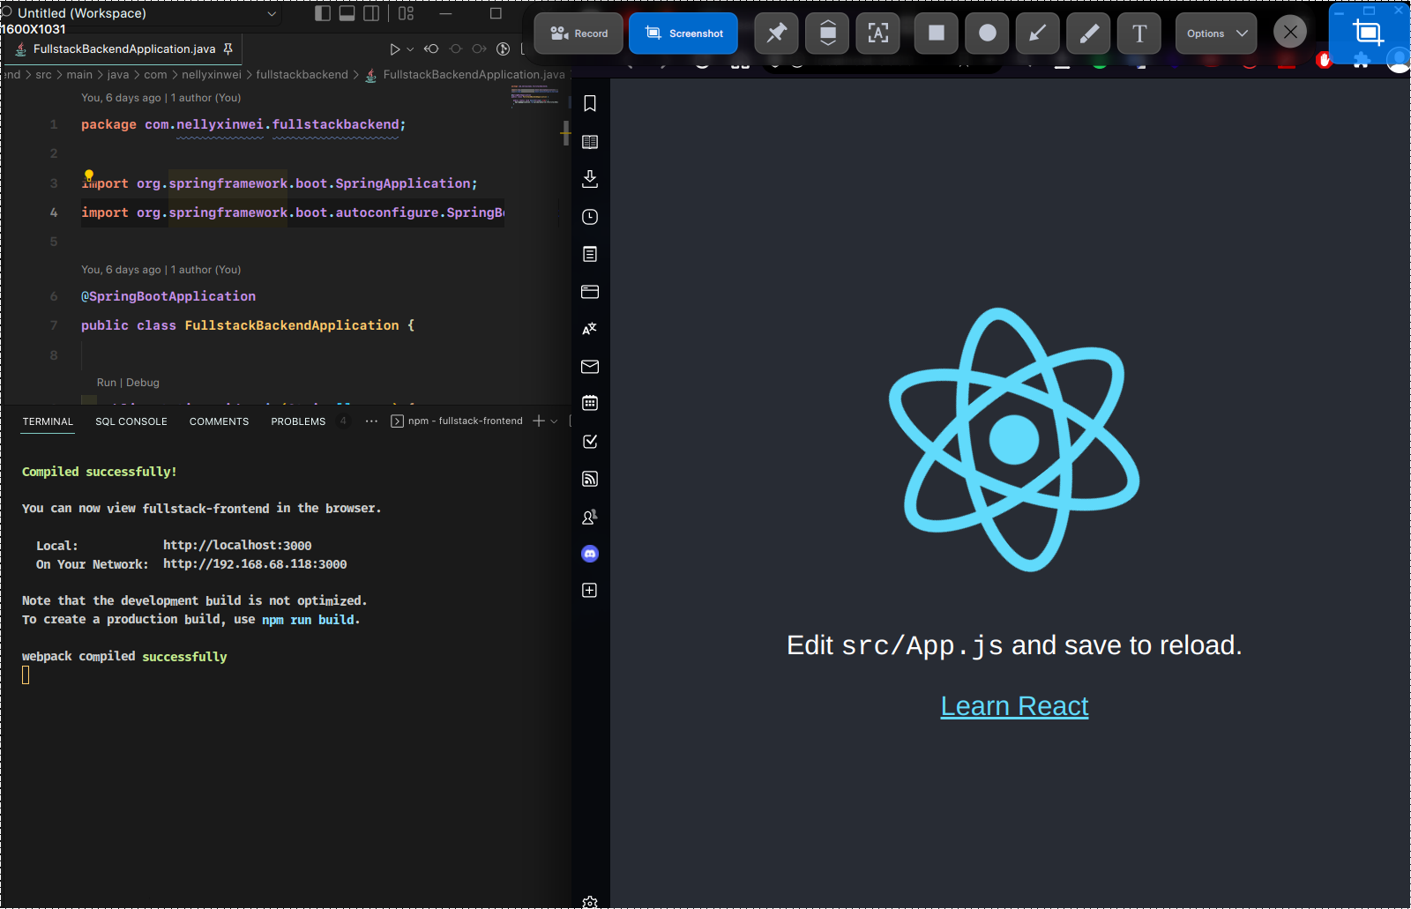Close the capture toolbar with X
The width and height of the screenshot is (1411, 909).
coord(1290,33)
